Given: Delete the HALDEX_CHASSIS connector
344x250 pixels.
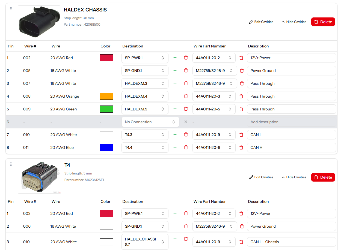Looking at the screenshot, I should 323,22.
